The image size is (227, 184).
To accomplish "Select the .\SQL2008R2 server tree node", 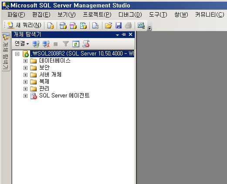I will [82, 53].
